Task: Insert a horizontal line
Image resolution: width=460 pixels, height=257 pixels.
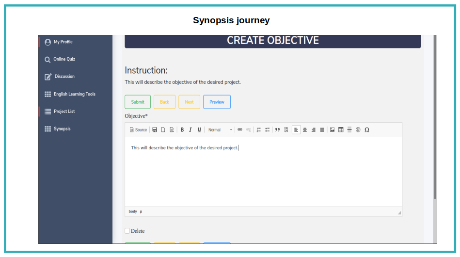Action: coord(349,129)
